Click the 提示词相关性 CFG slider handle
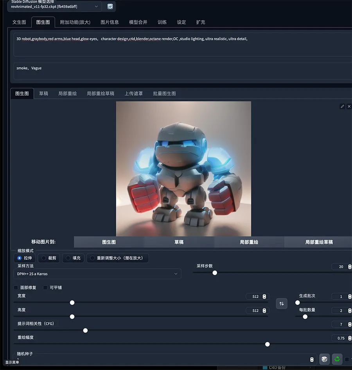 coord(85,330)
